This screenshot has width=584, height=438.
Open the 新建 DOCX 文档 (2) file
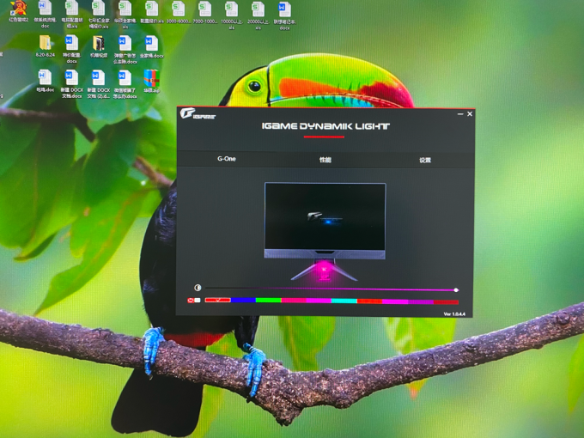pos(98,84)
